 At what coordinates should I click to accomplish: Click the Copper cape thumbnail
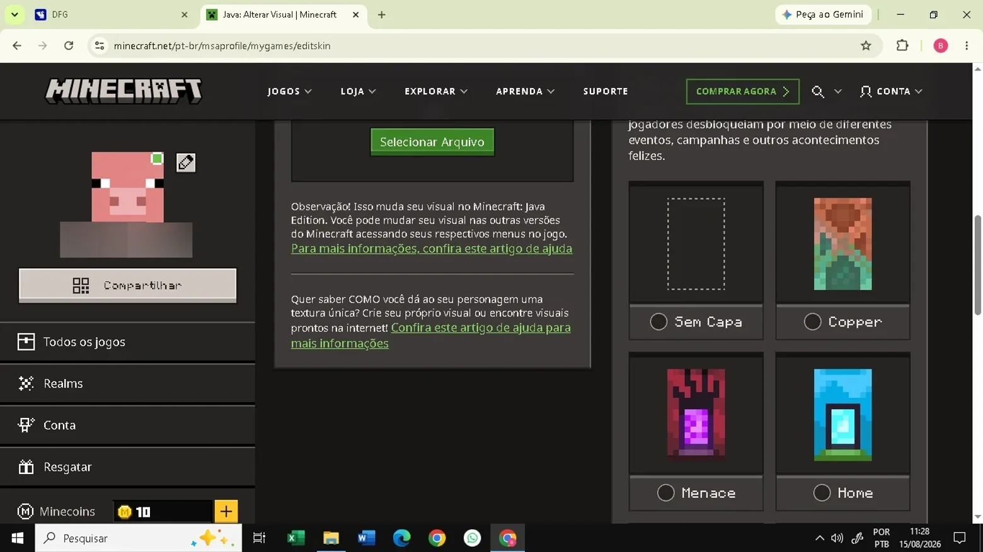point(842,244)
